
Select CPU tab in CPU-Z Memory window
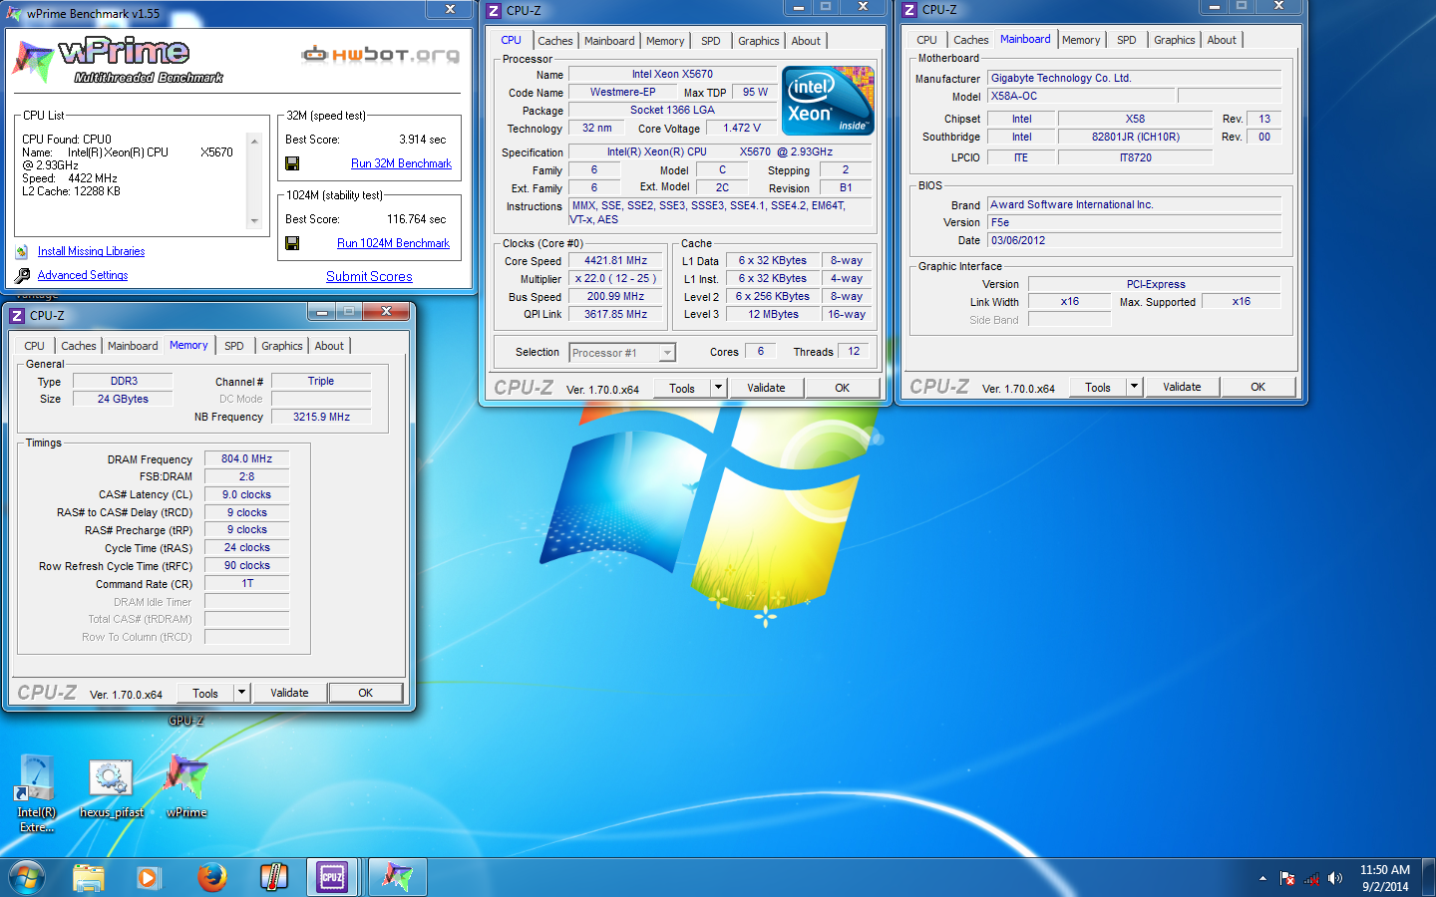[x=34, y=346]
